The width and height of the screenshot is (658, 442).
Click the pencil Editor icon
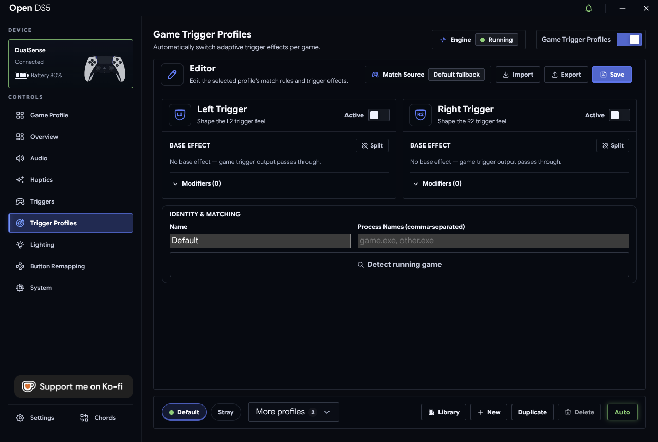pyautogui.click(x=172, y=75)
